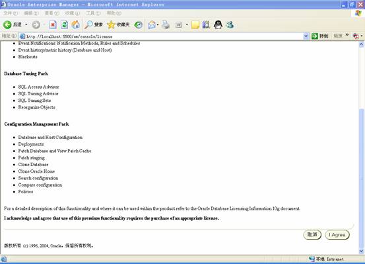The width and height of the screenshot is (365, 264).
Task: Click the Links (链接) toolbar label
Action: (338, 36)
